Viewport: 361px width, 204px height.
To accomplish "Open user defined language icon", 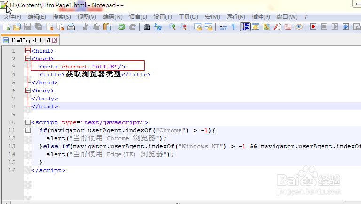I will tap(256, 27).
